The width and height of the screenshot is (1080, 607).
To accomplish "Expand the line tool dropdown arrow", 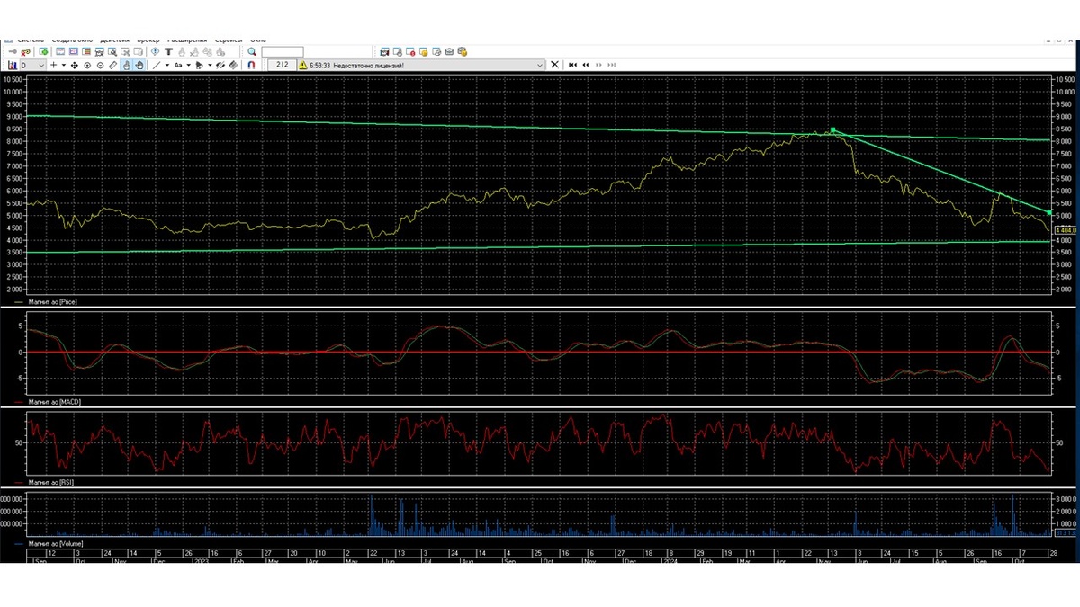I will 167,65.
